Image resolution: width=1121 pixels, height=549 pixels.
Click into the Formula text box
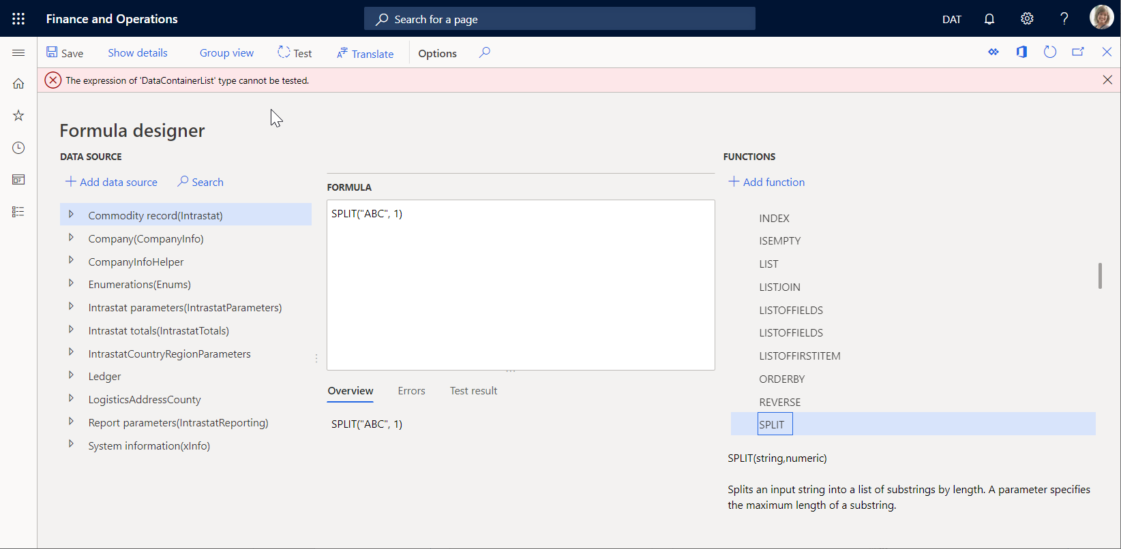(x=520, y=286)
